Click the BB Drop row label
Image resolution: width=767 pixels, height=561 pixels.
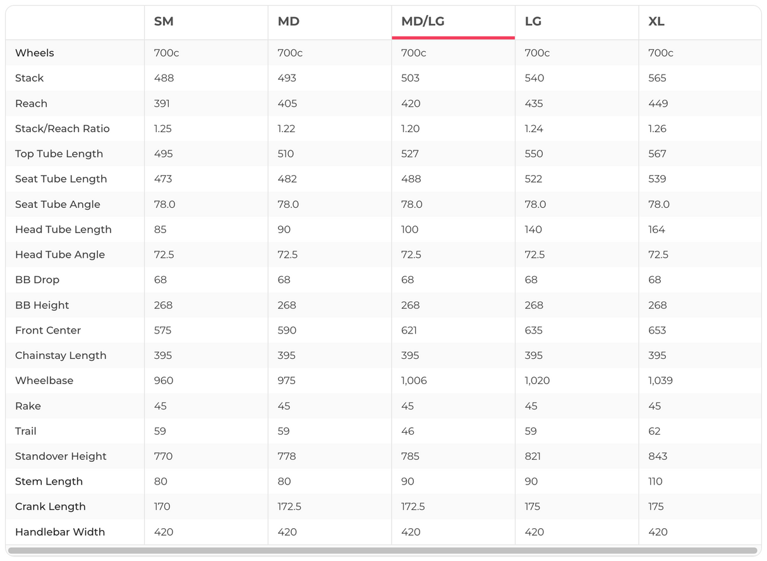[x=37, y=280]
